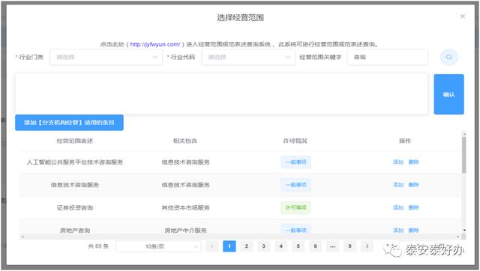Image resolution: width=480 pixels, height=271 pixels.
Task: Click the blue 确认 button
Action: [448, 94]
